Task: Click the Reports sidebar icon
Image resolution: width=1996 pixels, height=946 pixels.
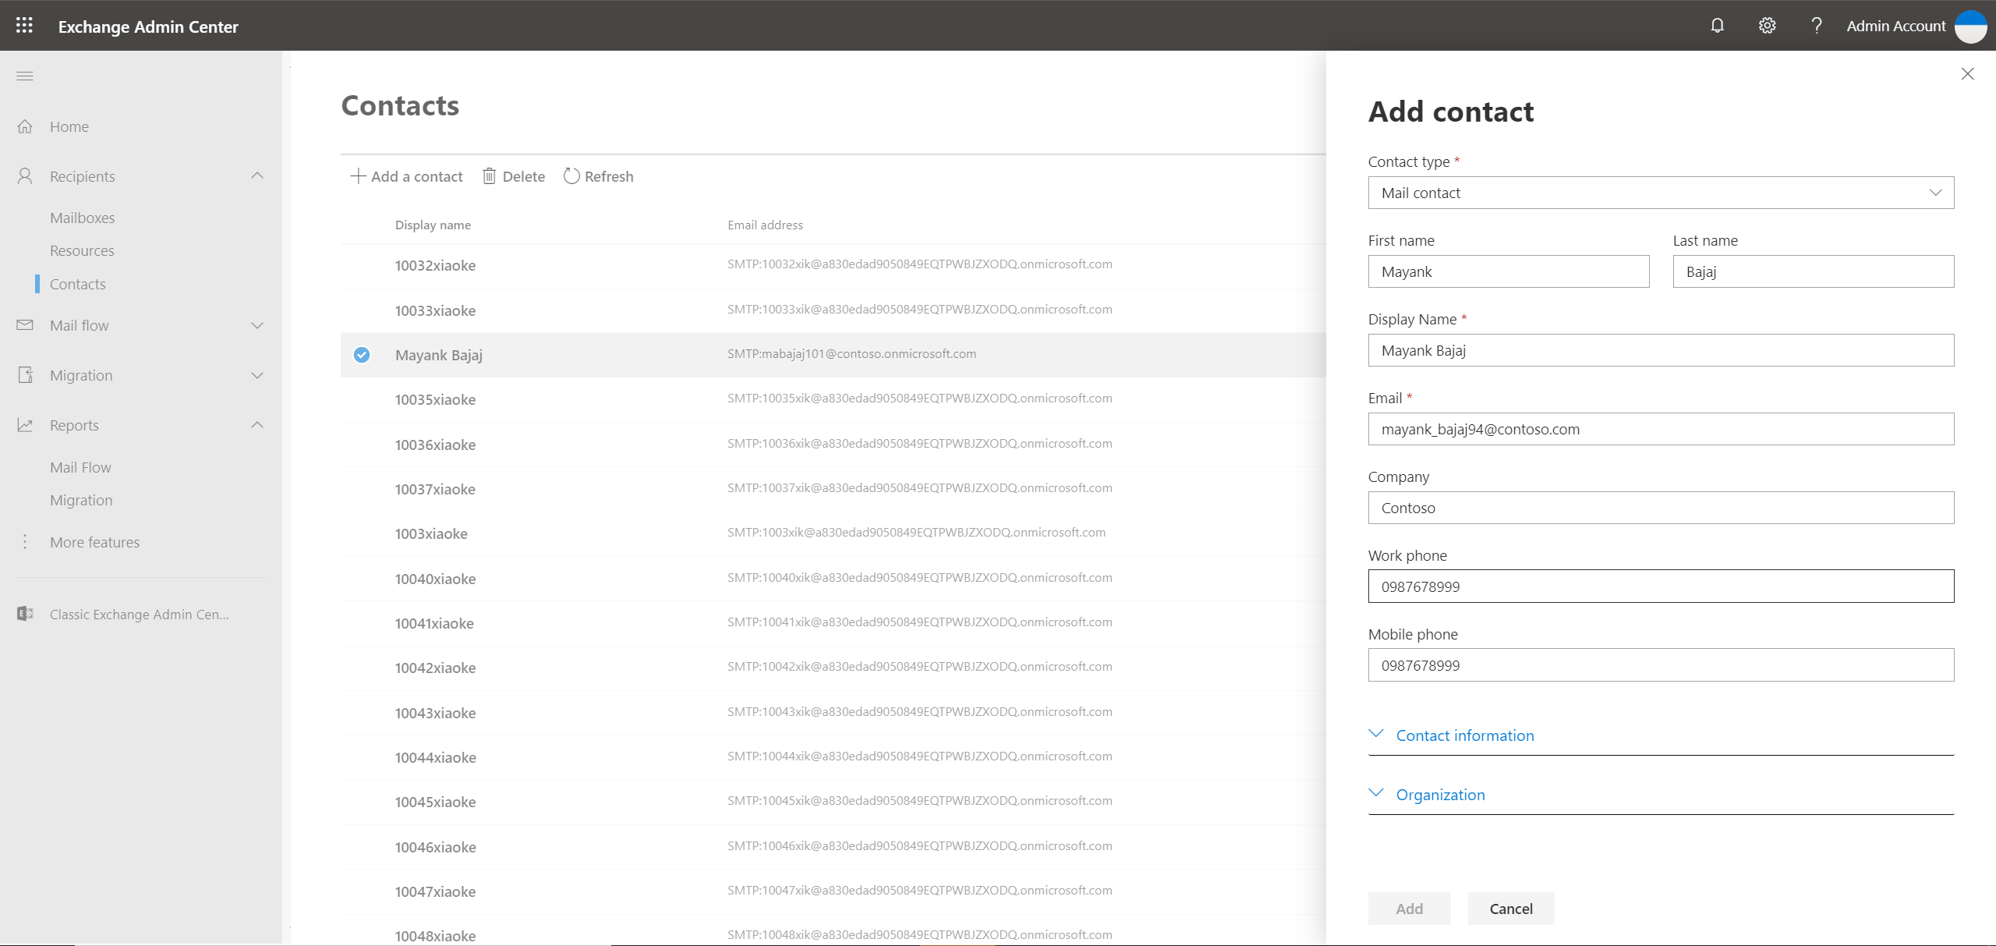Action: tap(26, 424)
